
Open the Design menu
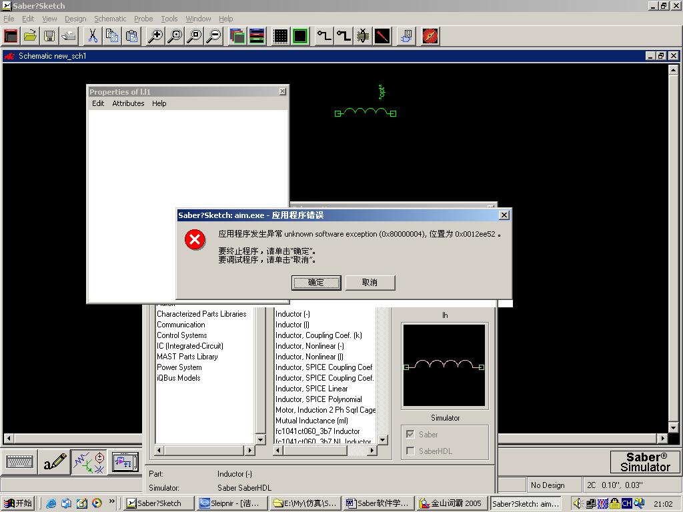(x=75, y=19)
